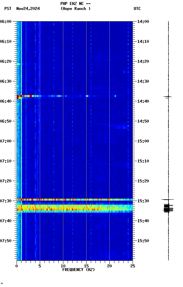Click the 5 Hz frequency axis label

click(x=40, y=266)
